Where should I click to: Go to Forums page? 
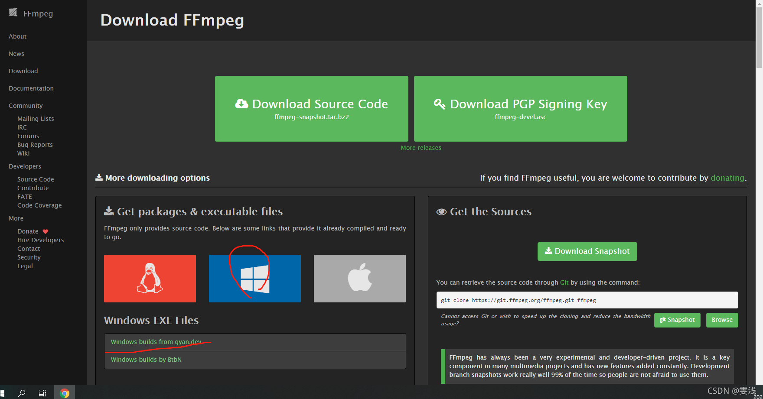(28, 136)
